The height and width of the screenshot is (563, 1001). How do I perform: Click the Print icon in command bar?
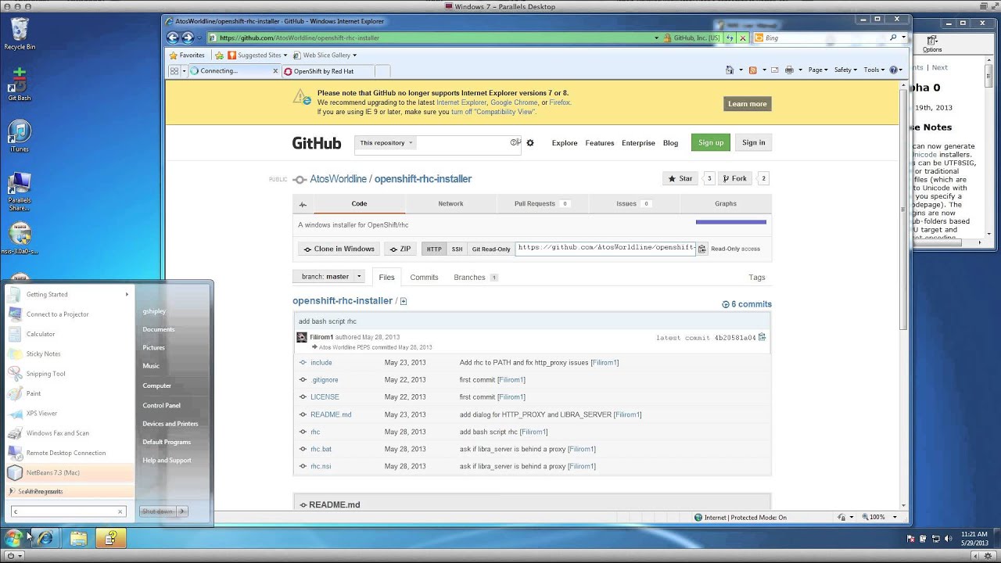coord(789,70)
